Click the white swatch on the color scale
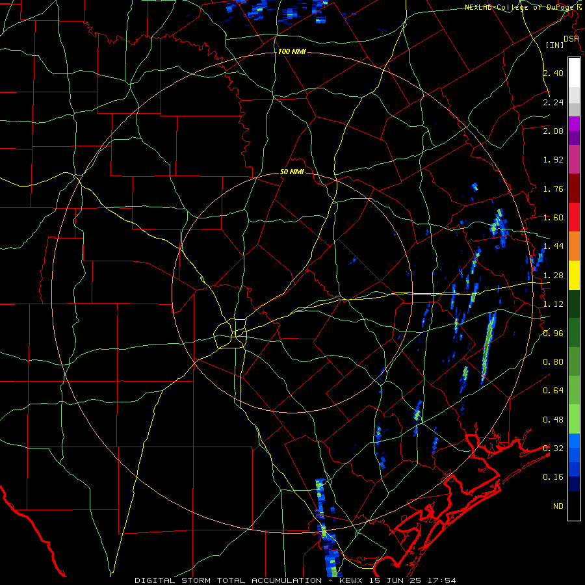Screen dimensions: 585x585 click(x=574, y=73)
